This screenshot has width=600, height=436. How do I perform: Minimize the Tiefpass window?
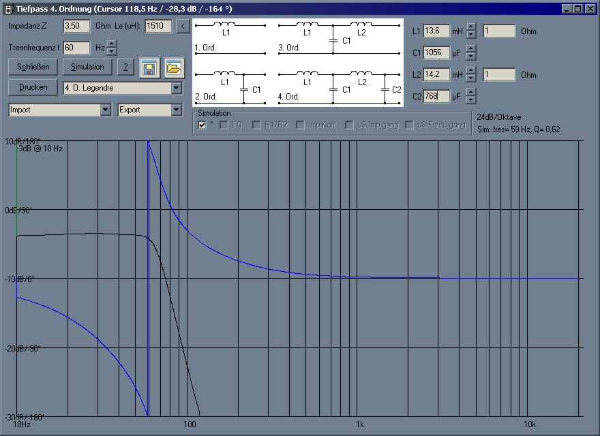coord(567,9)
